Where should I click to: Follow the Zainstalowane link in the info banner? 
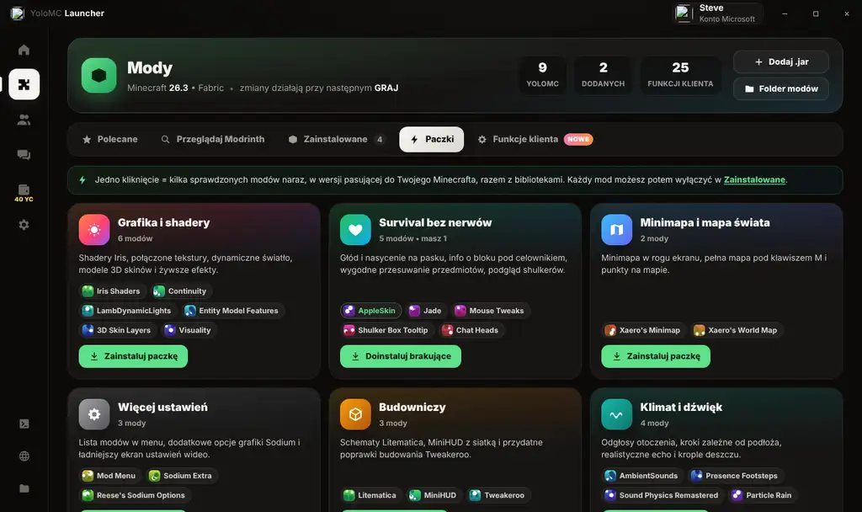(754, 180)
